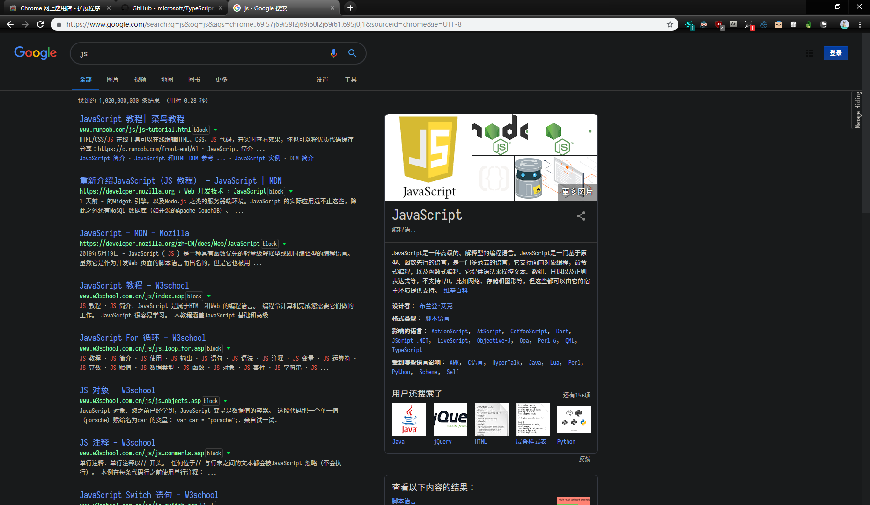Click the first green extension icon in toolbar
This screenshot has width=870, height=505.
point(689,24)
